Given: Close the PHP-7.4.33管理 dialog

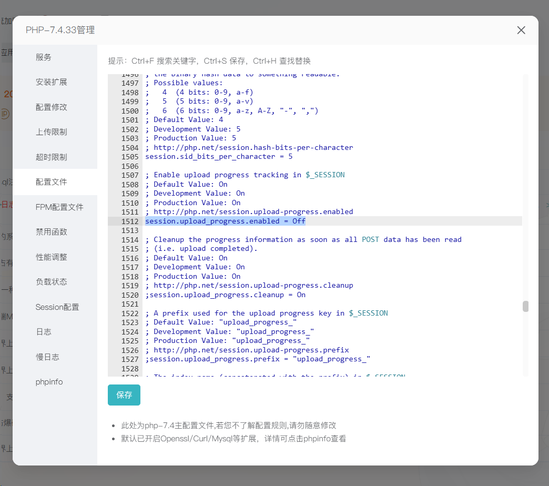Looking at the screenshot, I should (x=521, y=30).
